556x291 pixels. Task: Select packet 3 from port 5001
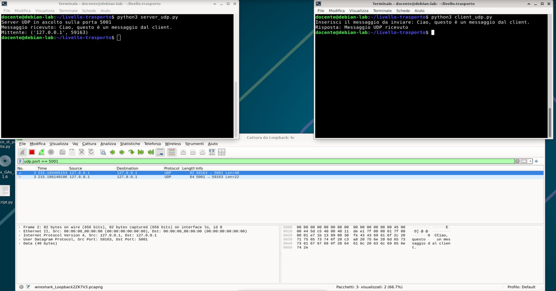[280, 177]
